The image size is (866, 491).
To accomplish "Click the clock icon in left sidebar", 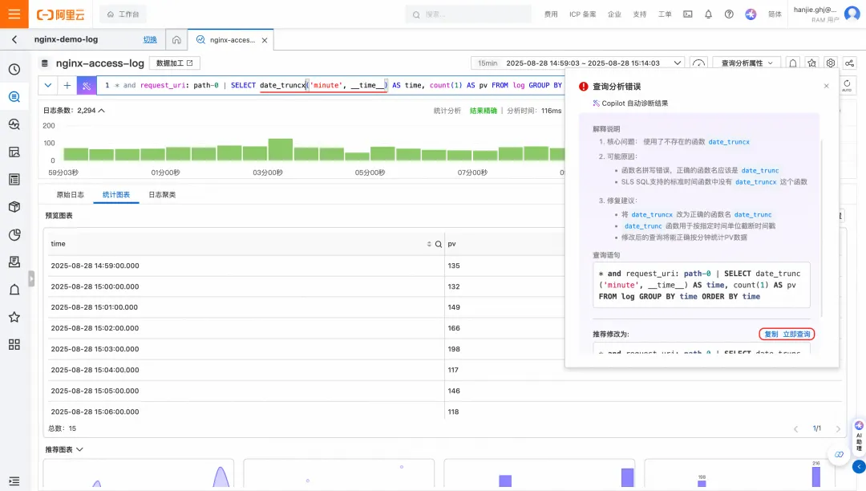I will click(x=14, y=70).
